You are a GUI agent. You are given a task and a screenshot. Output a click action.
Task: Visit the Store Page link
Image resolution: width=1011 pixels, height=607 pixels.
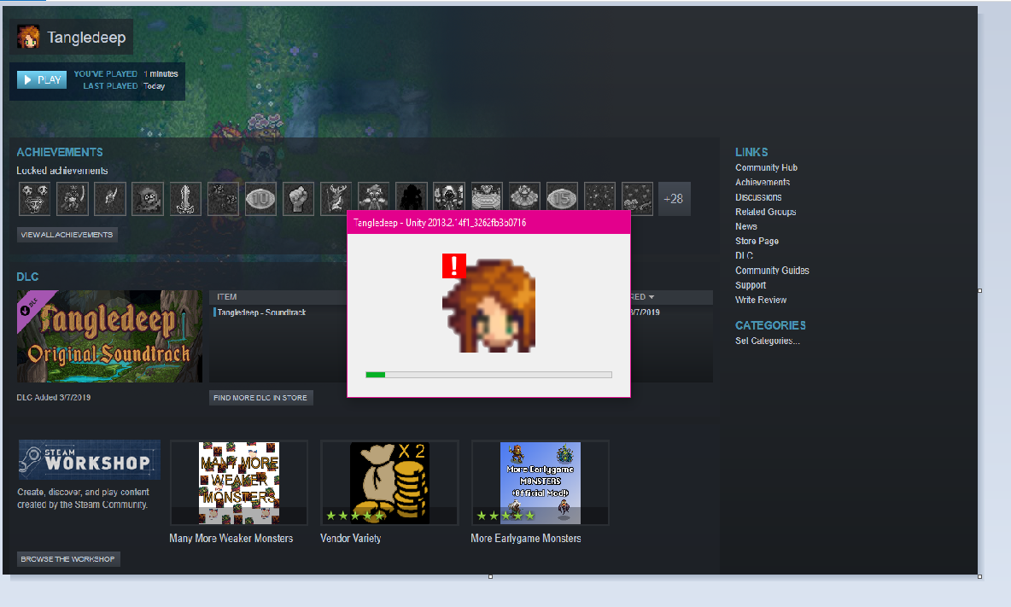[757, 241]
